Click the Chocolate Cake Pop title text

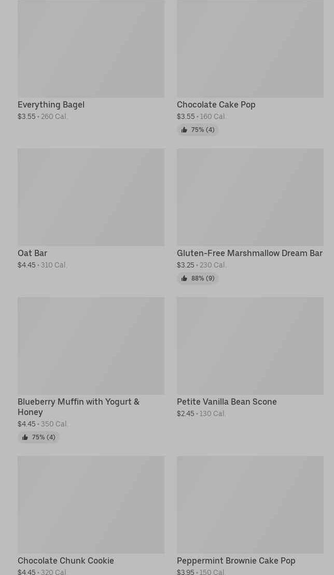pyautogui.click(x=216, y=104)
